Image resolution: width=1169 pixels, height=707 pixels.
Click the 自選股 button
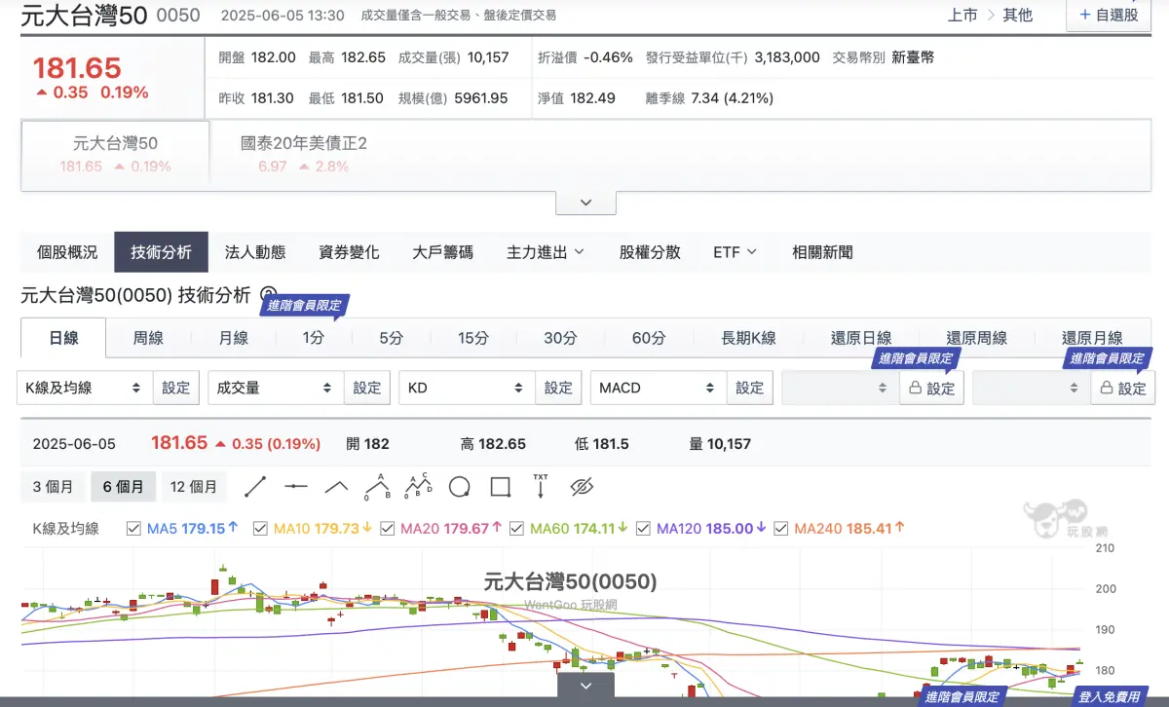(1108, 15)
